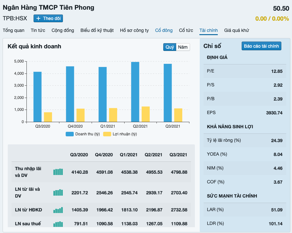Switch to the "Tổng quan" tab

[x=13, y=30]
